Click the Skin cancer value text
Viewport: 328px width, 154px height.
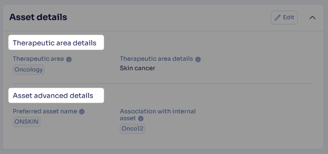(137, 68)
